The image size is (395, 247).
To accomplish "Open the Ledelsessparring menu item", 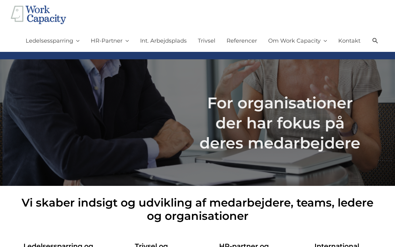I will click(49, 41).
